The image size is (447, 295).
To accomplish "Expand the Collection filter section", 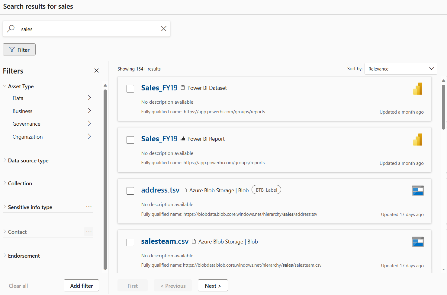I will click(20, 184).
